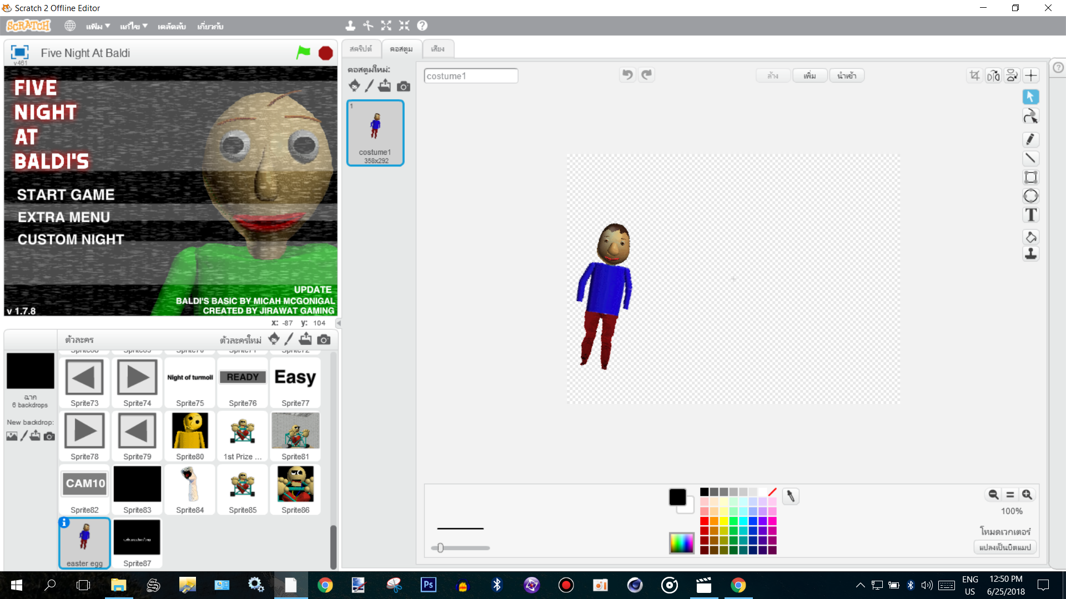Select the red color swatch in the palette
The height and width of the screenshot is (599, 1066).
point(703,520)
